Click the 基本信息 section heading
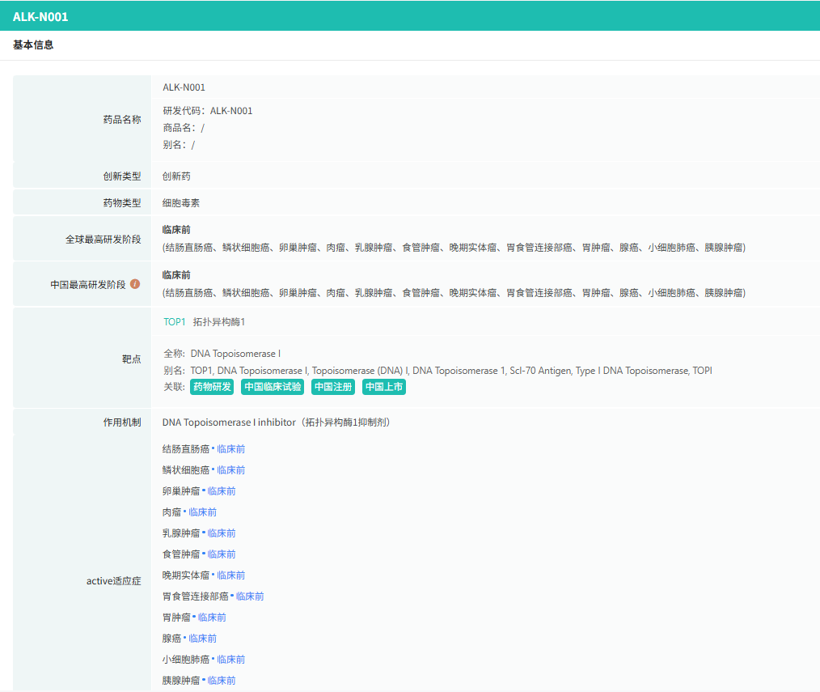This screenshot has height=692, width=820. pos(33,45)
